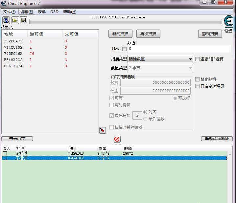236x203 pixels.
Task: Select result address B861137A
Action: [x=13, y=66]
